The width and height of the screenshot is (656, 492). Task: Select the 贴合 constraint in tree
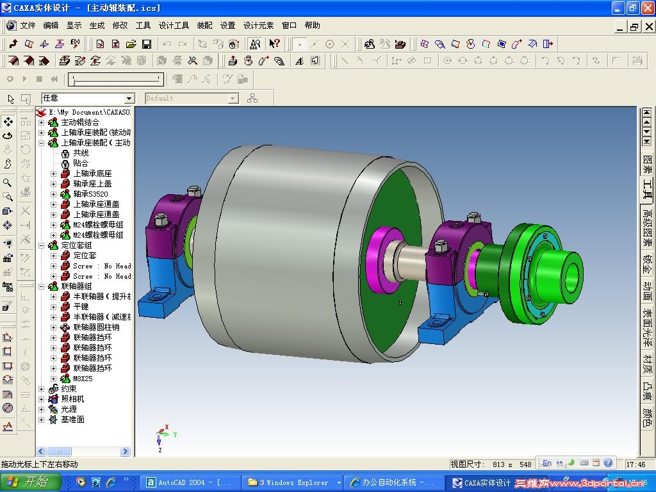coord(81,163)
